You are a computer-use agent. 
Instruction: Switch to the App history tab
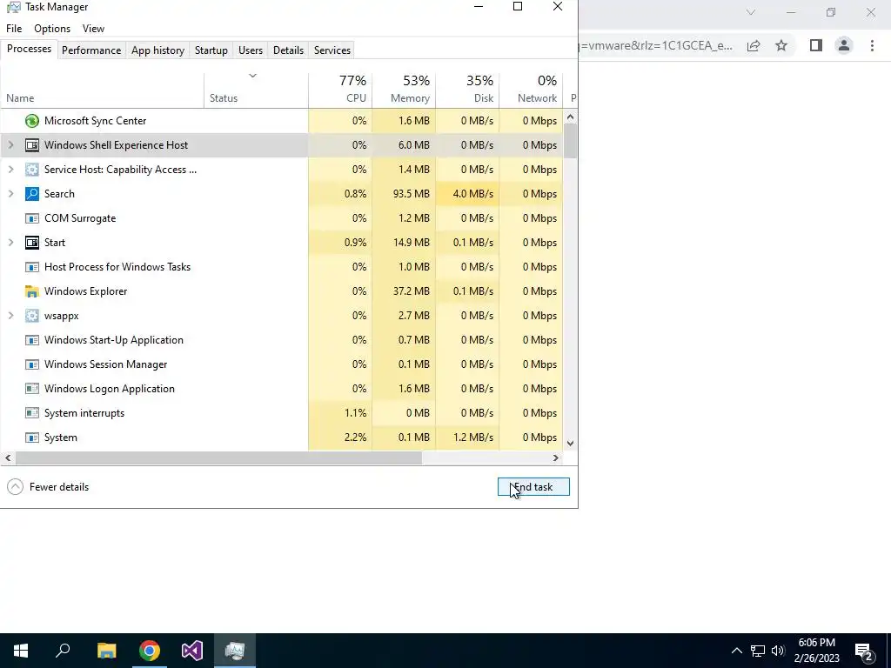(x=158, y=50)
